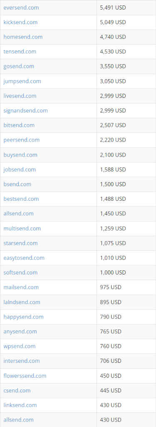The height and width of the screenshot is (427, 156).
Task: Open the linksend.com link
Action: tap(20, 405)
